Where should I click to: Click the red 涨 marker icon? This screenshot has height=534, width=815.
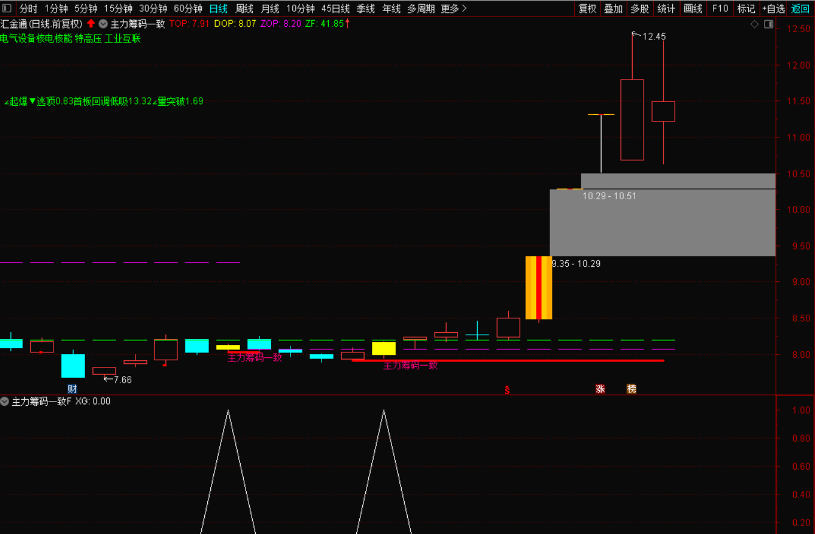click(x=600, y=389)
